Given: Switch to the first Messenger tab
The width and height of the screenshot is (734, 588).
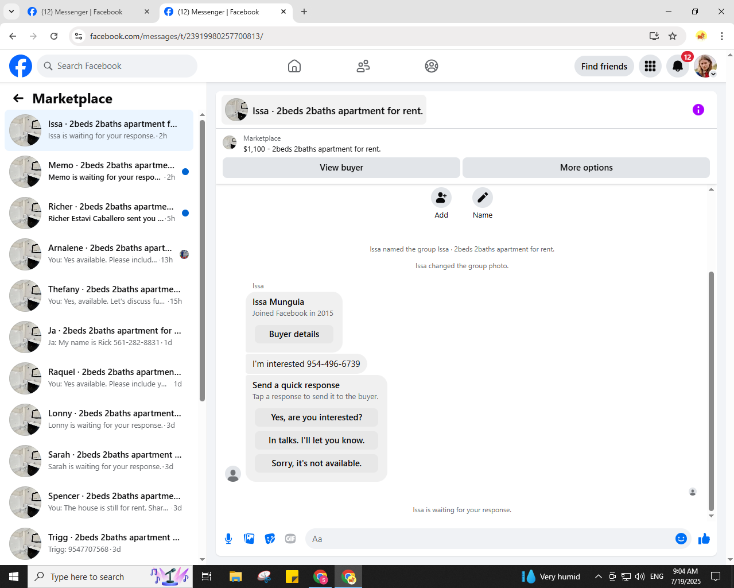Looking at the screenshot, I should (89, 11).
